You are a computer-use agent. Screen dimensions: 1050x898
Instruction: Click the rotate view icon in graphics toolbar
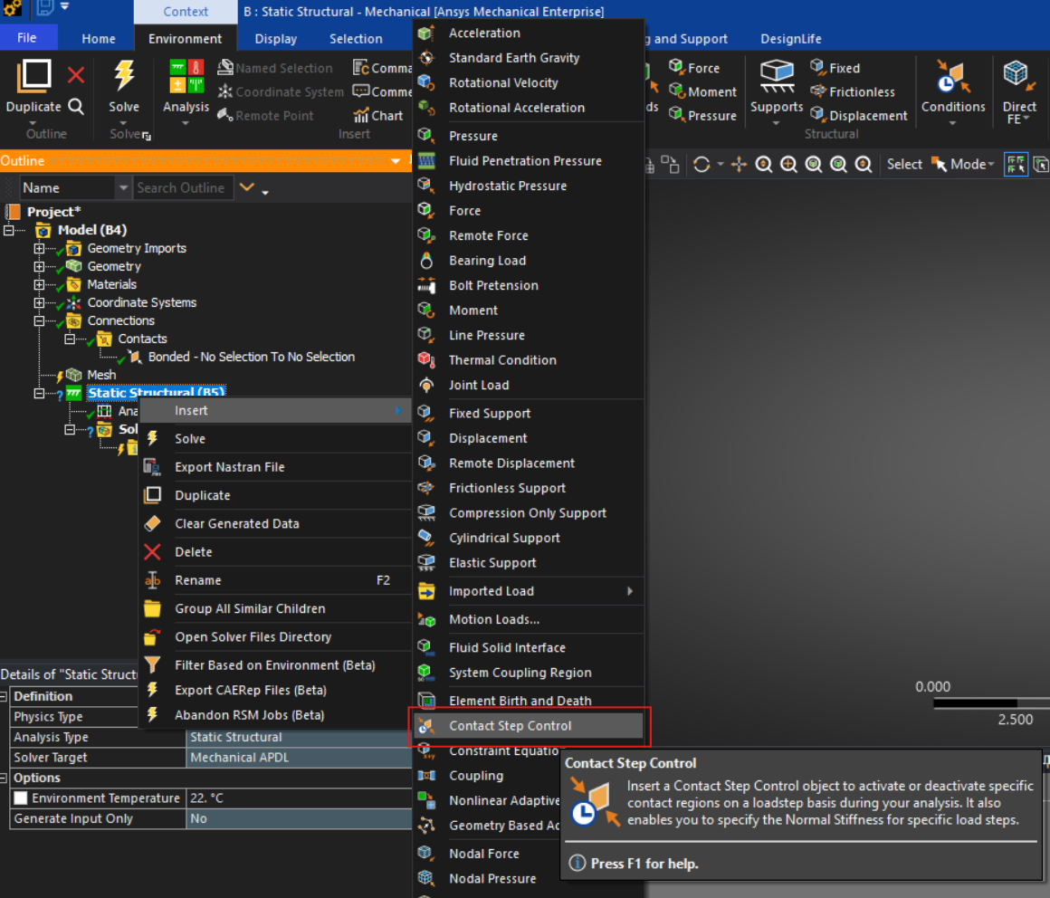point(701,164)
